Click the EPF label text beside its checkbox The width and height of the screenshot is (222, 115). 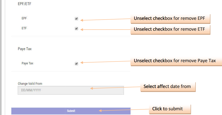(24, 19)
